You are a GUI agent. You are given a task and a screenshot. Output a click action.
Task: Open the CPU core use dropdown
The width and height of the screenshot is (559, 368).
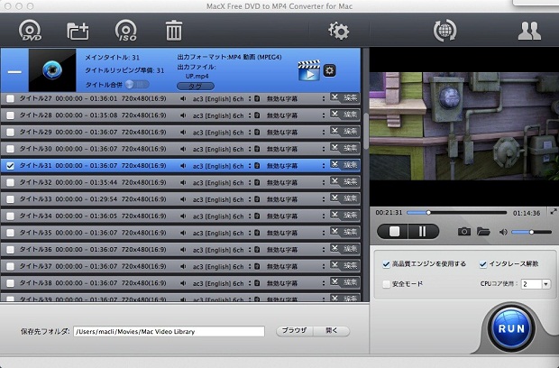[x=545, y=284]
